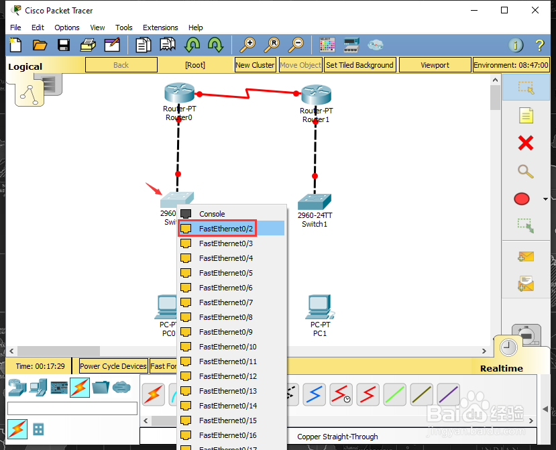Screen dimensions: 556x450
Task: Open the Custom Devices Dialog icon
Action: pyautogui.click(x=351, y=45)
